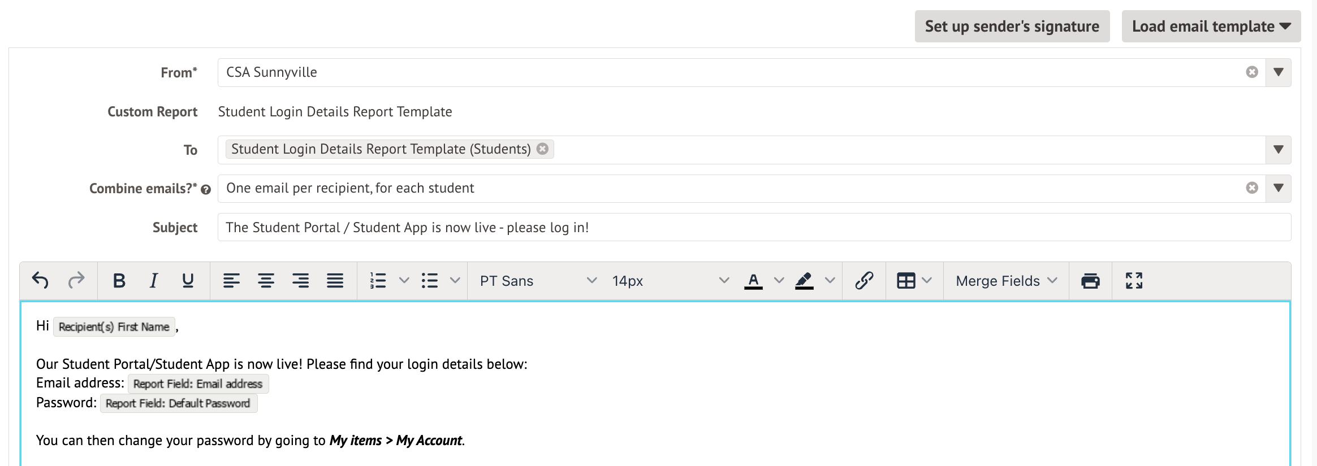Insert a hyperlink with the link icon

pyautogui.click(x=864, y=281)
